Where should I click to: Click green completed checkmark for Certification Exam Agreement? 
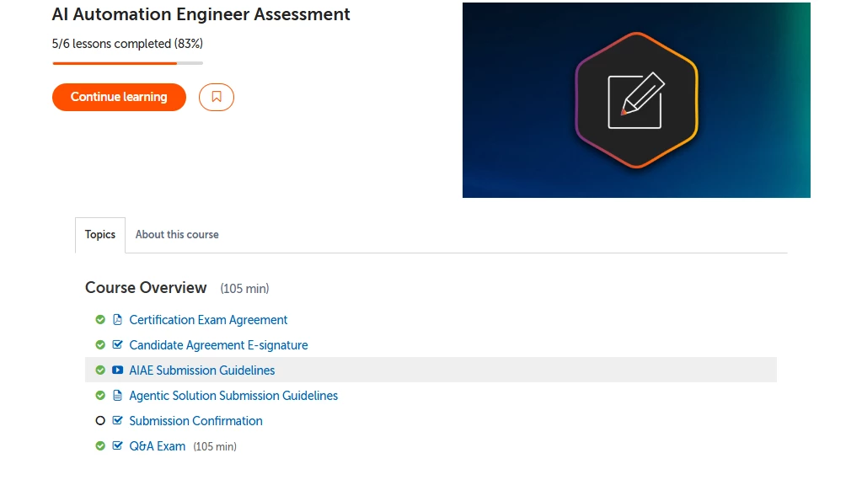(100, 320)
